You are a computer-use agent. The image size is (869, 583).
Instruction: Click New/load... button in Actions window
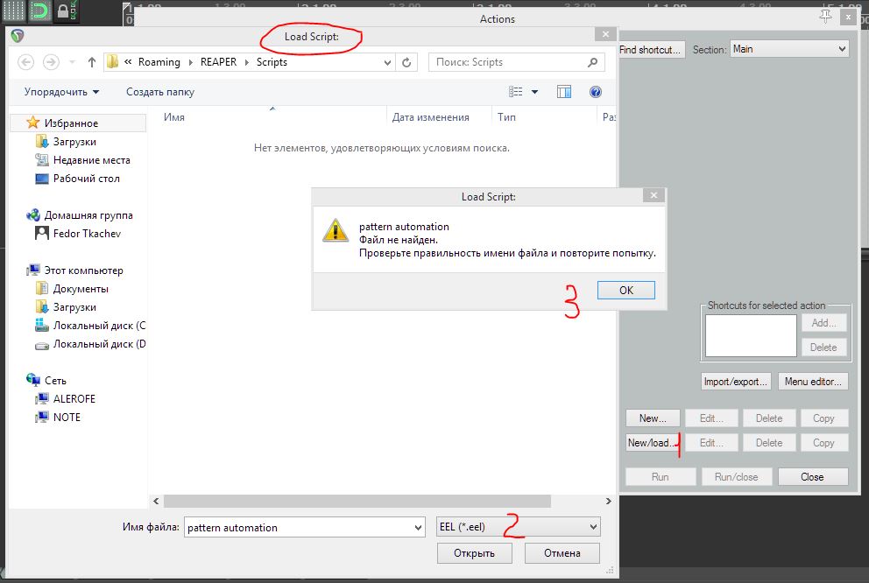click(653, 442)
